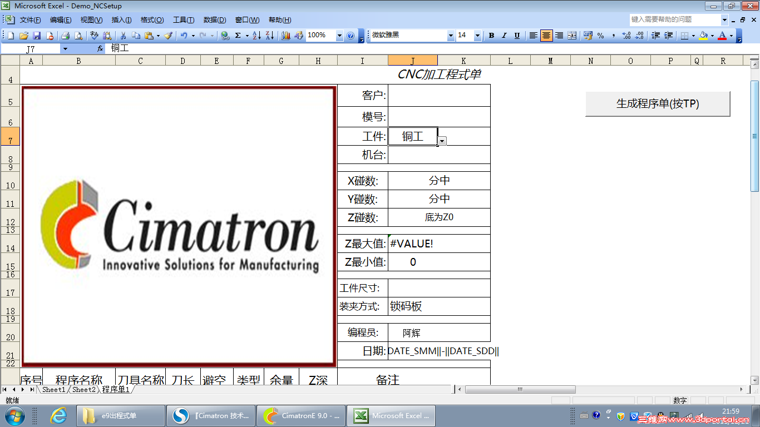Switch to CimatronE 9.0 taskbar window

(x=302, y=415)
